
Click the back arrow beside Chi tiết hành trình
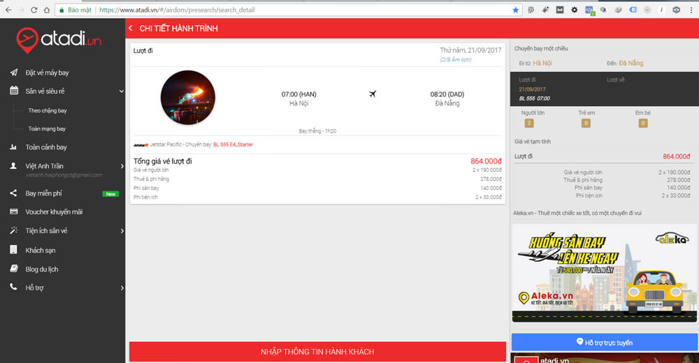click(131, 28)
